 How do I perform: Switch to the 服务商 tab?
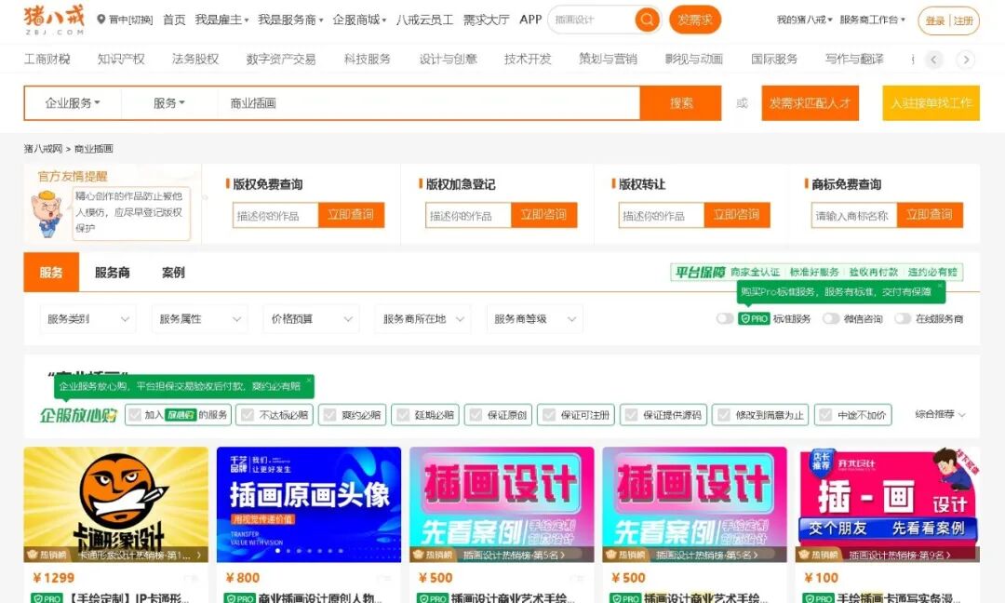[113, 273]
